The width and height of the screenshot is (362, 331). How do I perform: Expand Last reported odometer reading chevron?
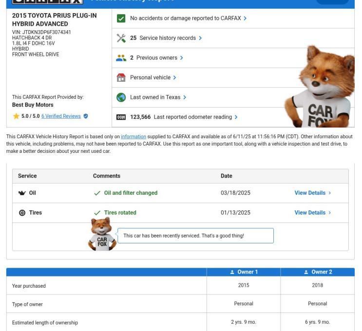coord(236,117)
